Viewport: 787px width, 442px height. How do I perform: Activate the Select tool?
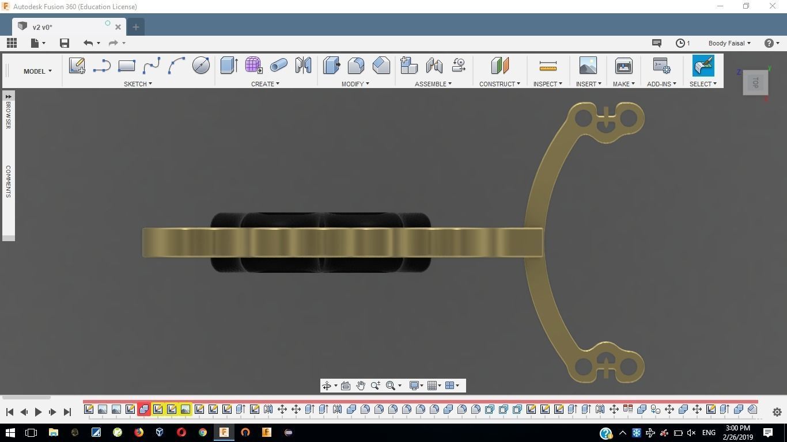703,65
